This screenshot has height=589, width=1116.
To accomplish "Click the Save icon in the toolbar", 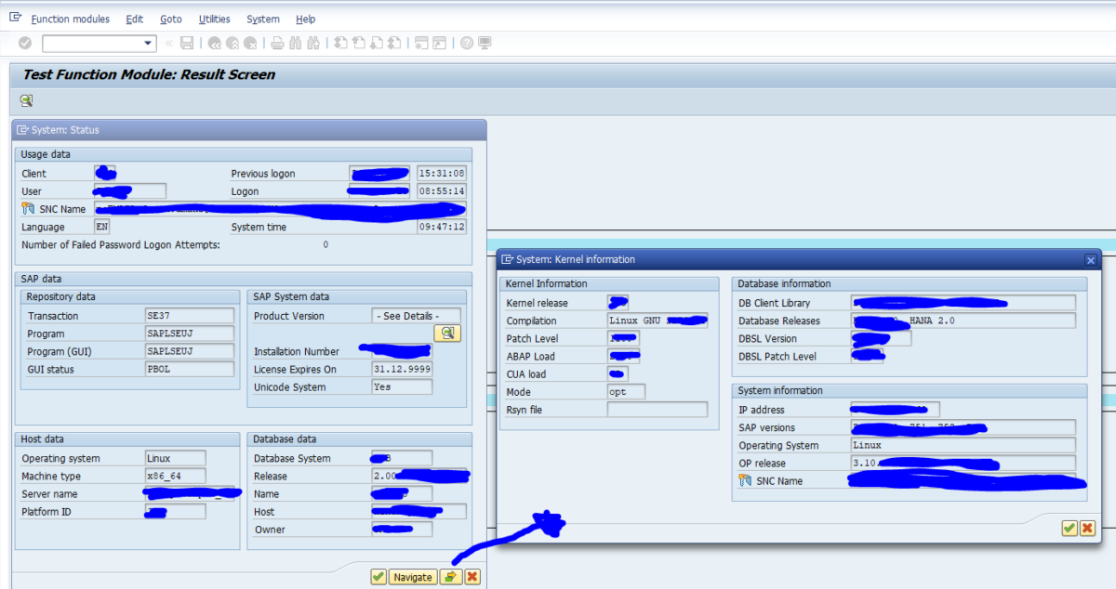I will [x=185, y=43].
